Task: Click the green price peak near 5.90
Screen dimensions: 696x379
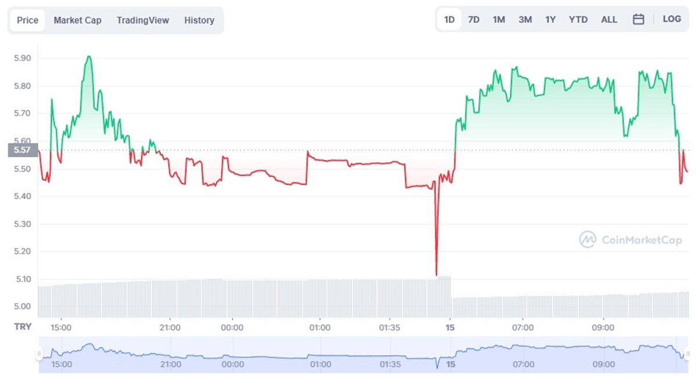Action: pyautogui.click(x=89, y=57)
